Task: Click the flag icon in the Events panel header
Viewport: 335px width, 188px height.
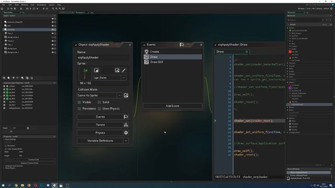Action: pos(182,44)
